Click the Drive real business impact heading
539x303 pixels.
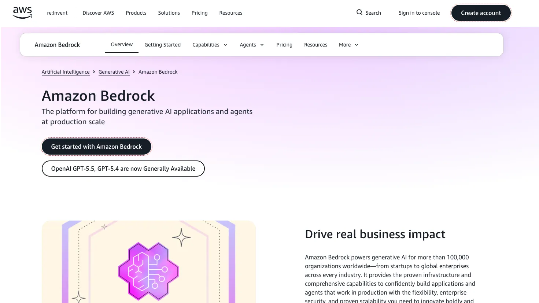[375, 234]
